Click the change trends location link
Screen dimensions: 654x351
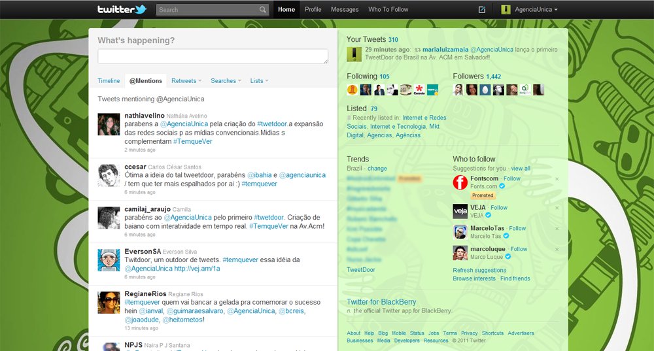[377, 169]
